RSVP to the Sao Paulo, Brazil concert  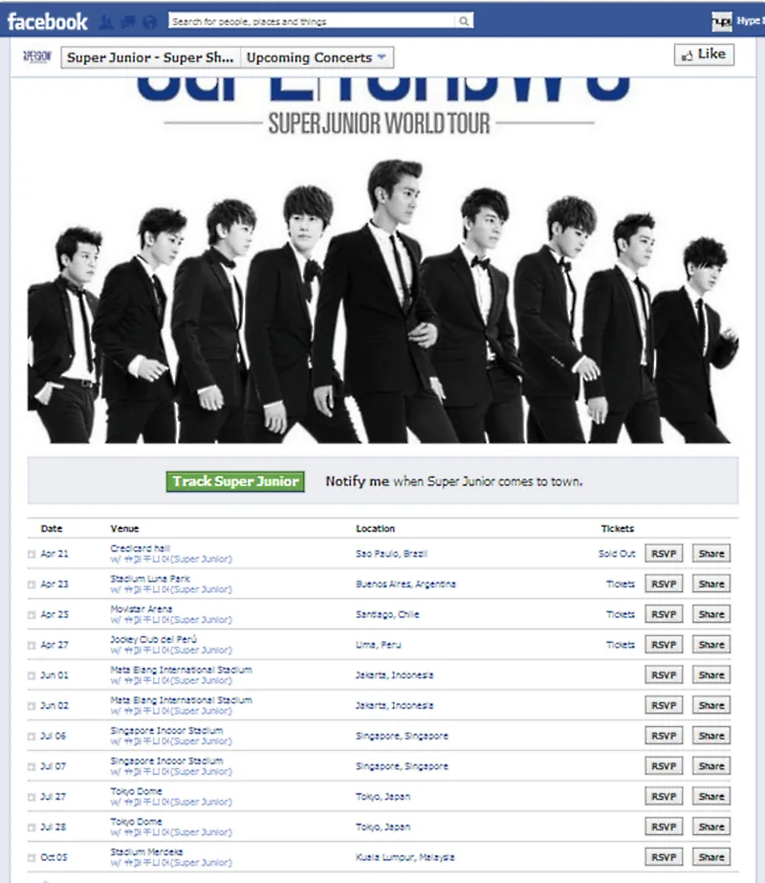(664, 554)
